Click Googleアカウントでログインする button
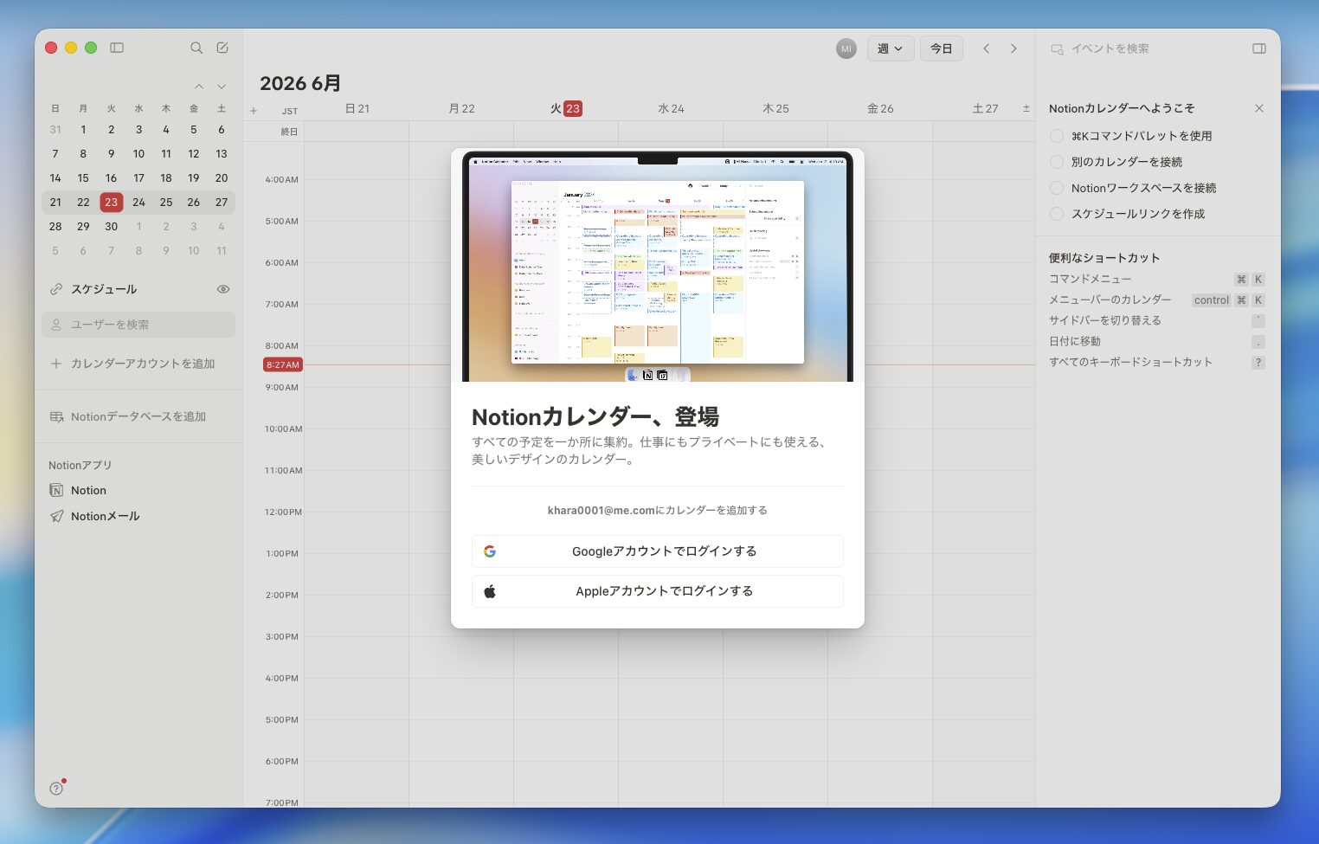The height and width of the screenshot is (844, 1319). coord(658,551)
